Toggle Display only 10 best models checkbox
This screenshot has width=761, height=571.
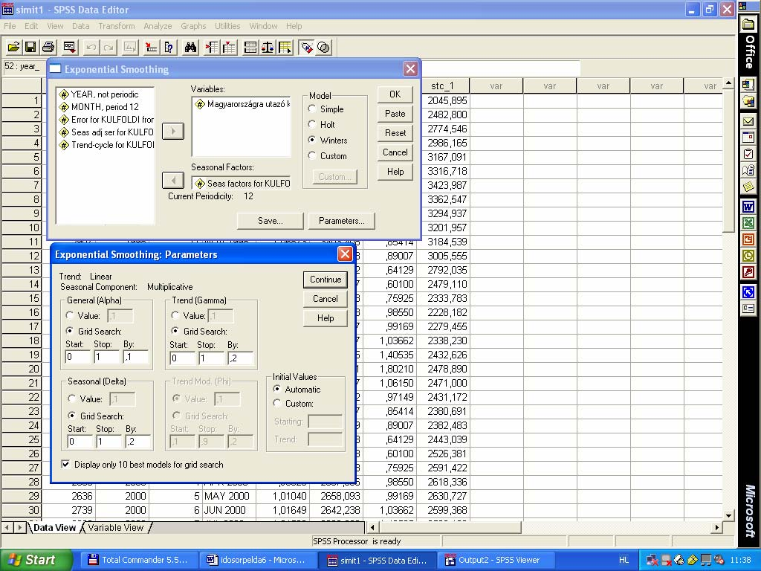click(65, 464)
